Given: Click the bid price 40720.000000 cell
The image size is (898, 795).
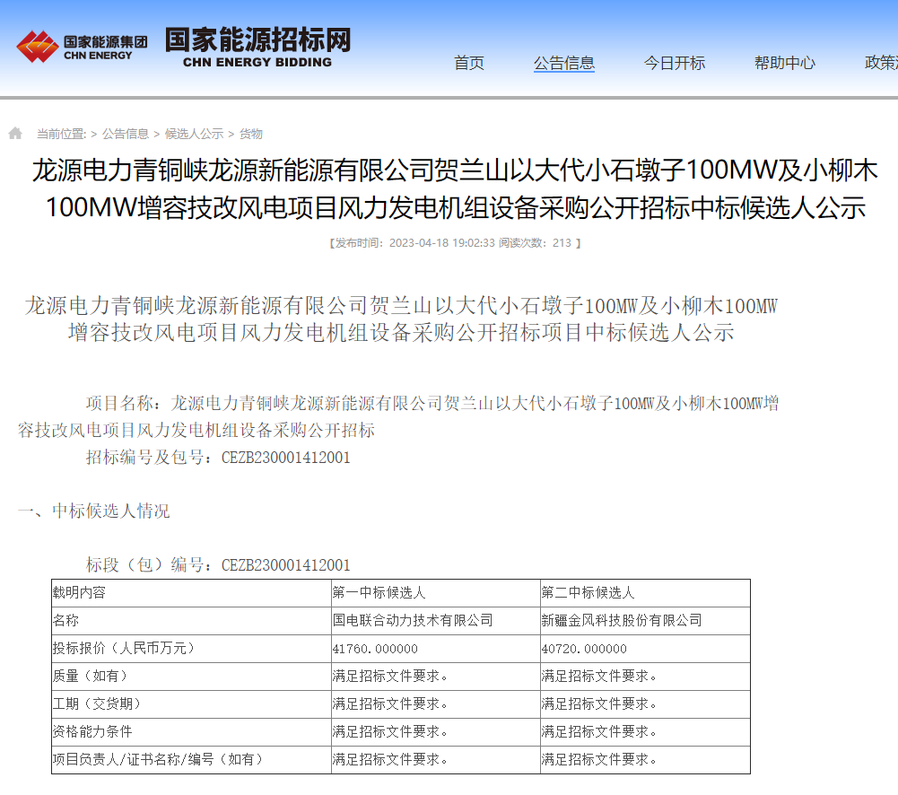Looking at the screenshot, I should click(x=645, y=649).
